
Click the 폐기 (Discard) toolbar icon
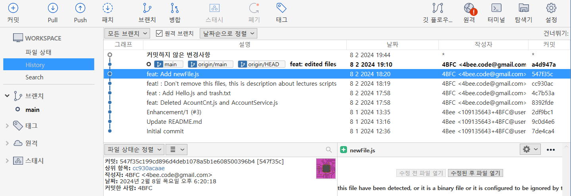(x=254, y=8)
